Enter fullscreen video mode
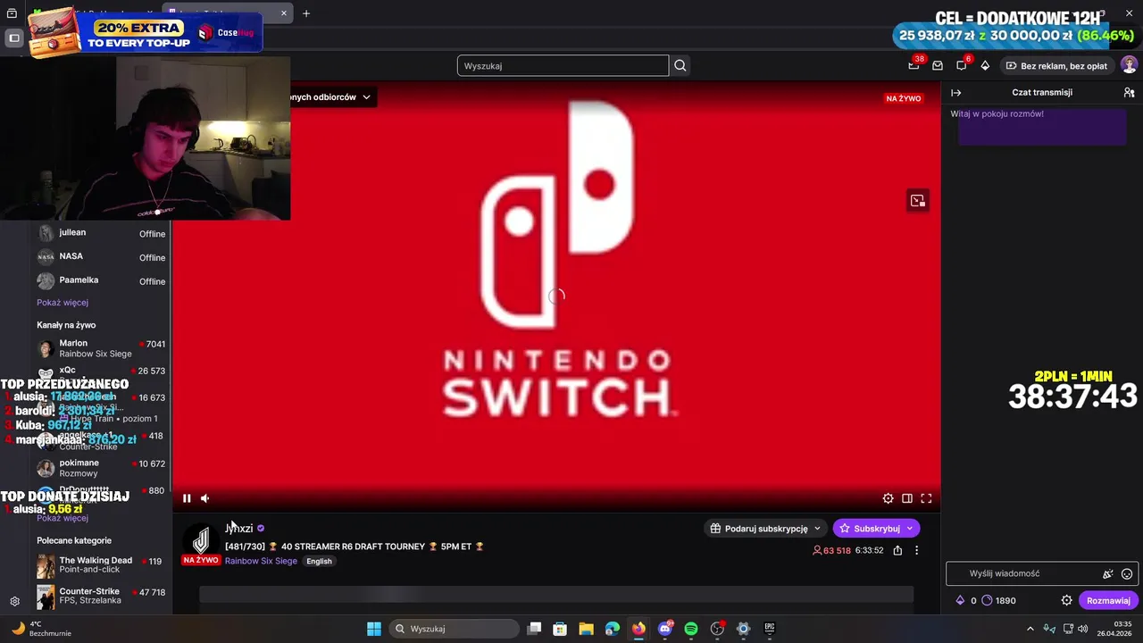Viewport: 1143px width, 643px height. (926, 498)
